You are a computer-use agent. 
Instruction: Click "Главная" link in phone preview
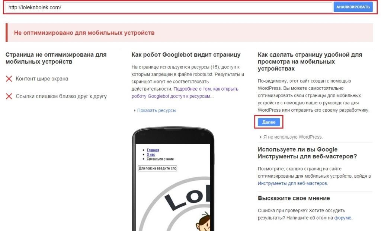pyautogui.click(x=153, y=150)
